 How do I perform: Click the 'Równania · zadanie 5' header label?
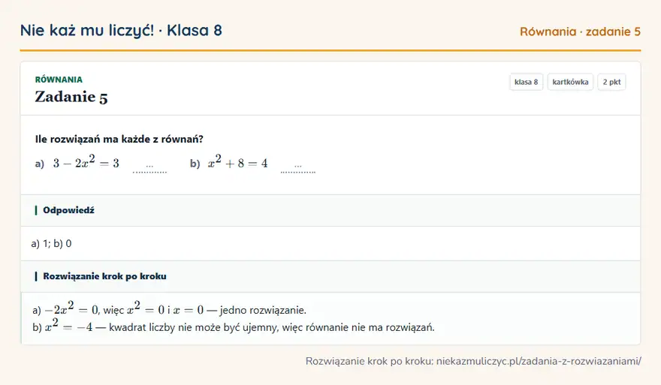point(580,32)
